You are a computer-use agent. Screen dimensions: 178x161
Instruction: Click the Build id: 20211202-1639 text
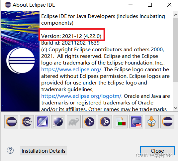click(70, 43)
